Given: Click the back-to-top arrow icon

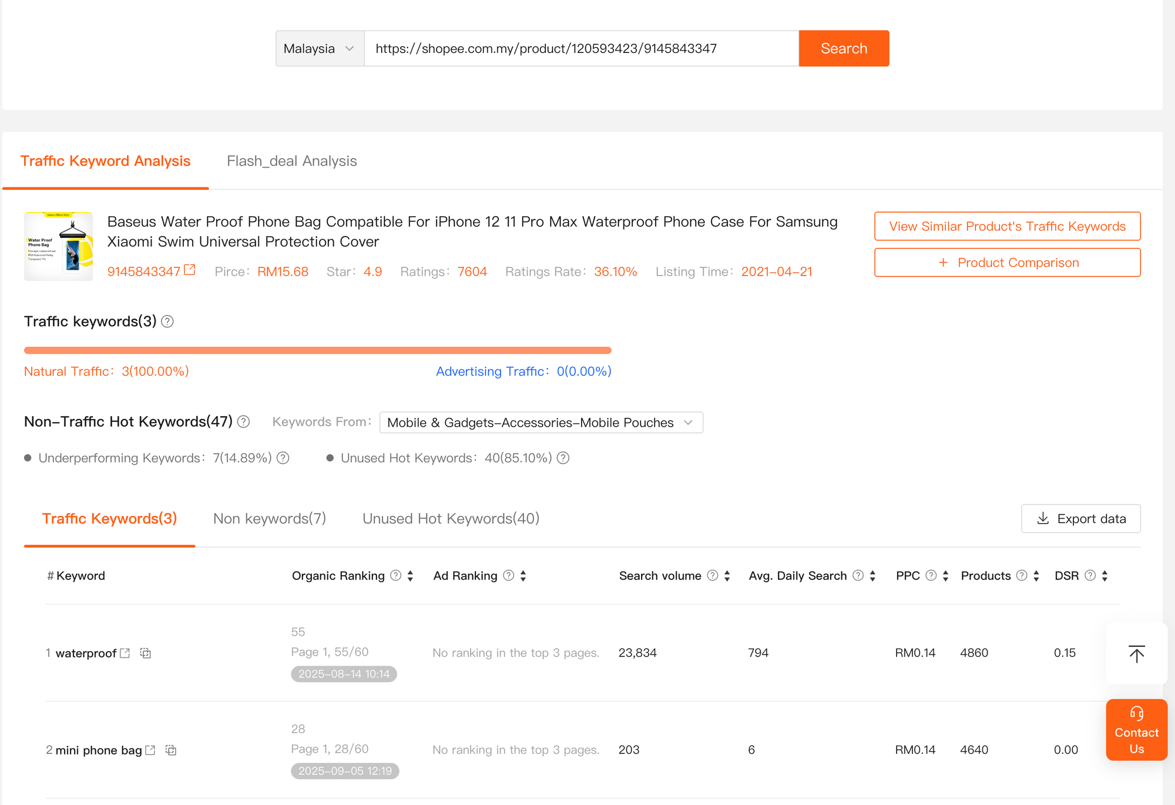Looking at the screenshot, I should point(1137,653).
